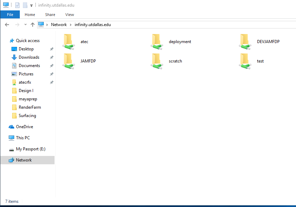The height and width of the screenshot is (207, 296).
Task: Click the New folder icon in title bar
Action: (25, 5)
